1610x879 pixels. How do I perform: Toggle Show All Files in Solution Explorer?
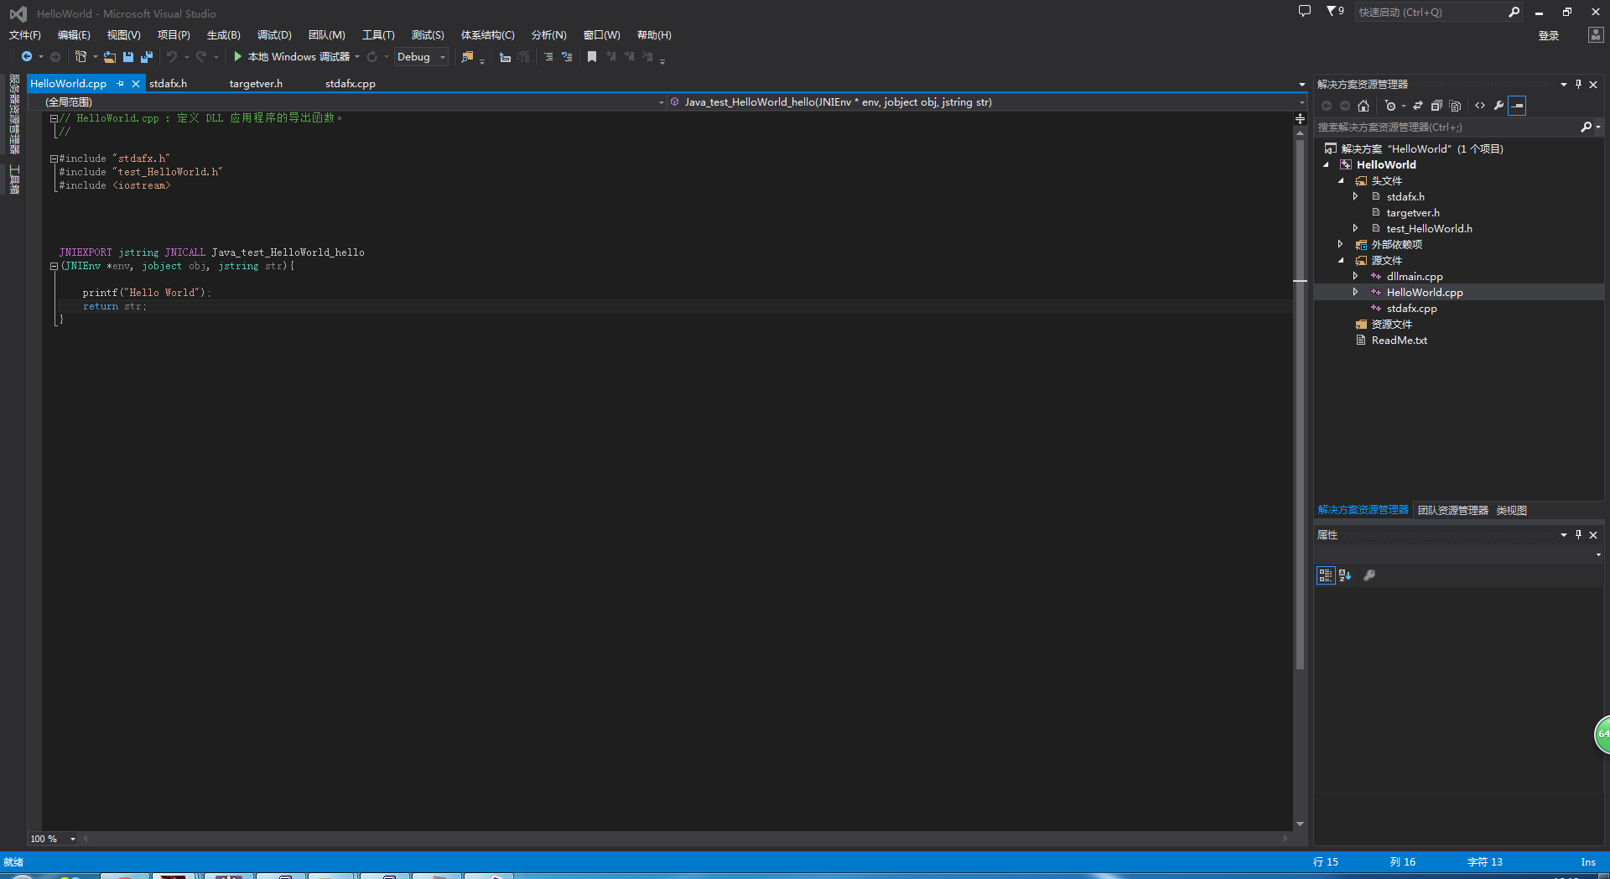pyautogui.click(x=1456, y=106)
